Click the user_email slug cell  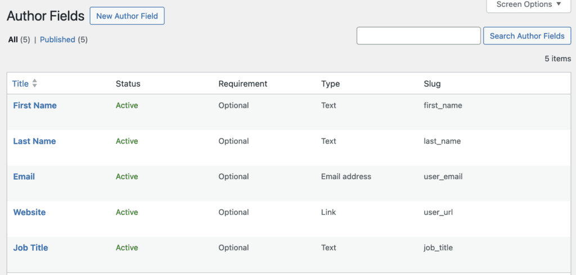(443, 177)
